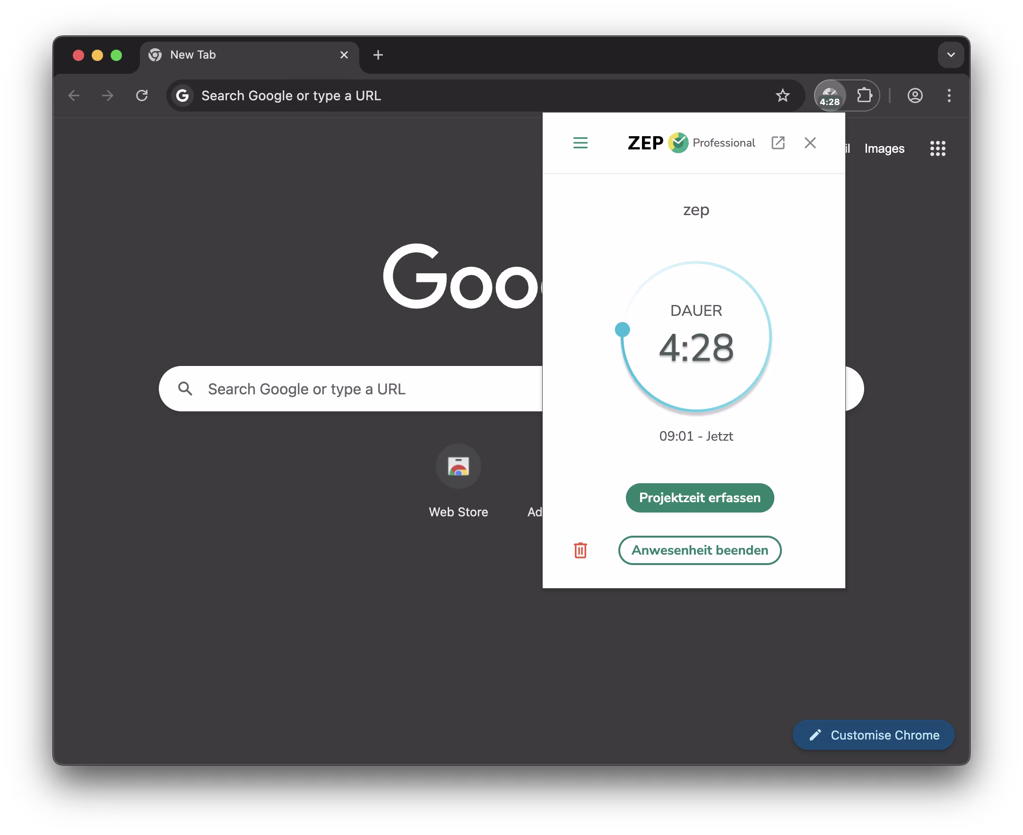Screen dimensions: 1023x835
Task: Go forward to next page
Action: (x=108, y=95)
